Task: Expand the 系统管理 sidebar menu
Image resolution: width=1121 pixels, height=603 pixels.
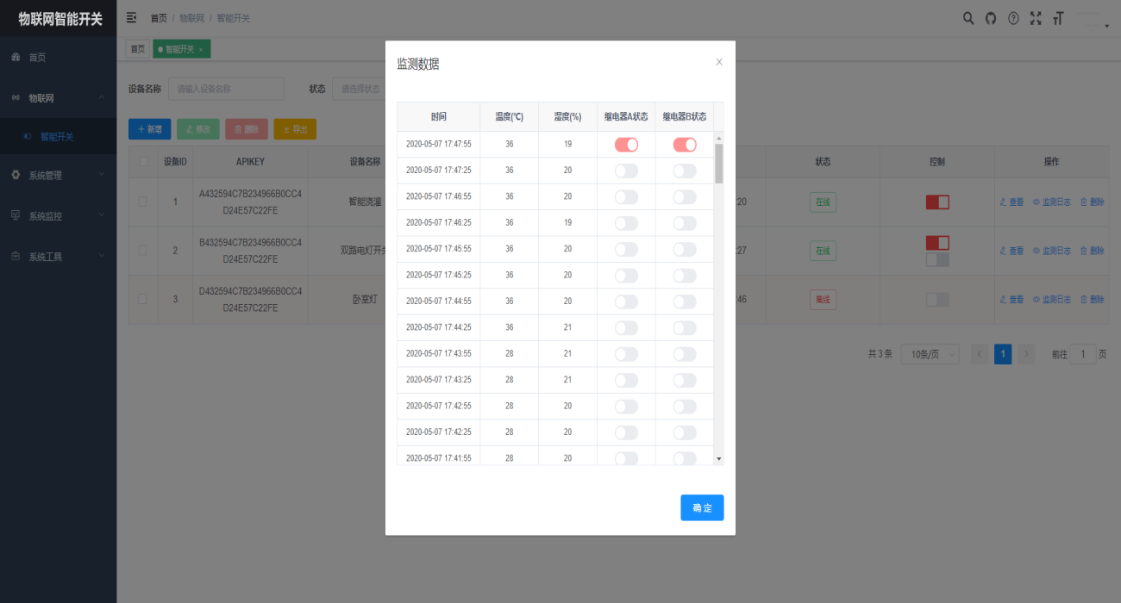Action: (x=59, y=175)
